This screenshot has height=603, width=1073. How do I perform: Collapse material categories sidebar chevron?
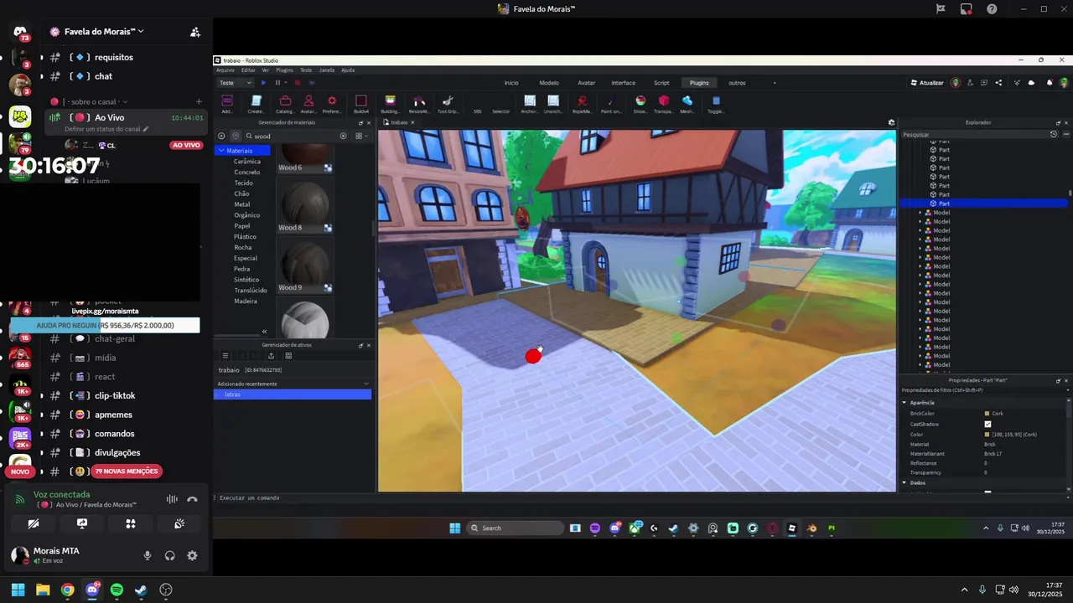(x=264, y=332)
